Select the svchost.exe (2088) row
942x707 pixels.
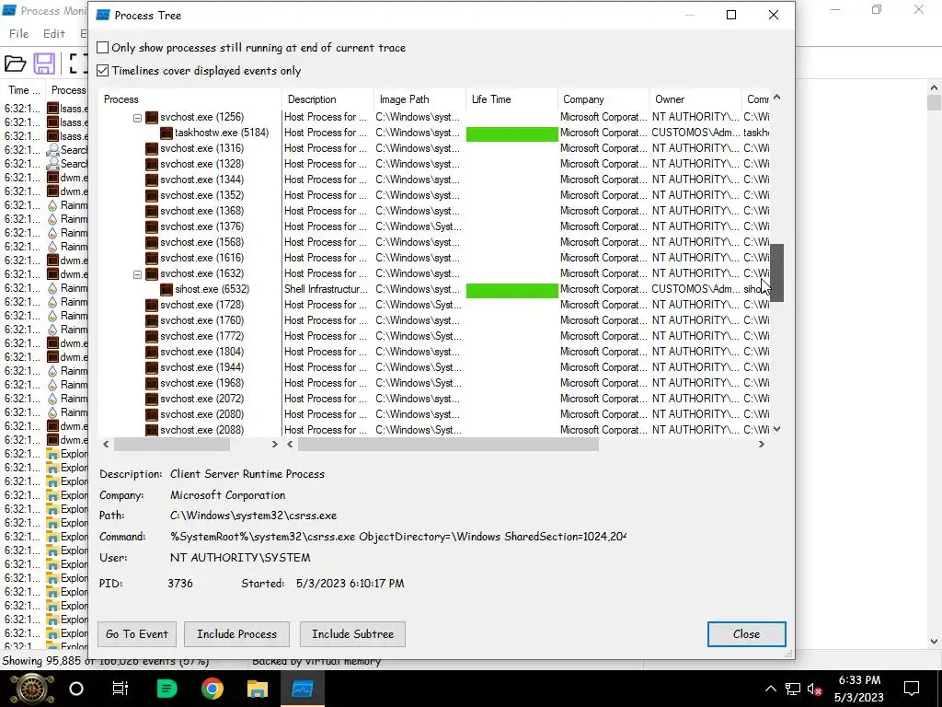435,430
